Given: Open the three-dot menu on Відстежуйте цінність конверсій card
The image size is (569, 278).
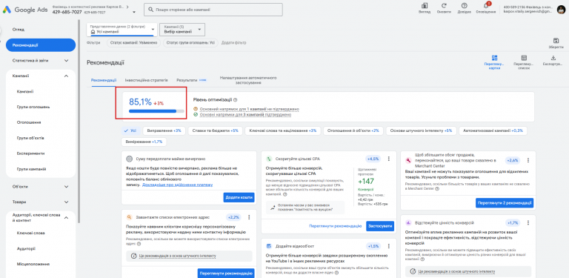Looking at the screenshot, I should pos(528,222).
